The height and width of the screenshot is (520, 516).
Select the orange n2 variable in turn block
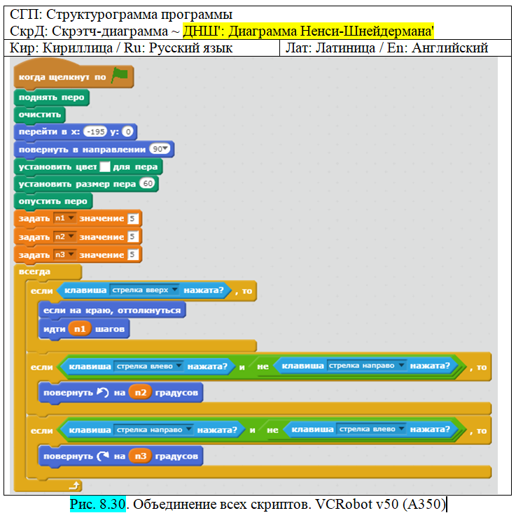coord(140,393)
